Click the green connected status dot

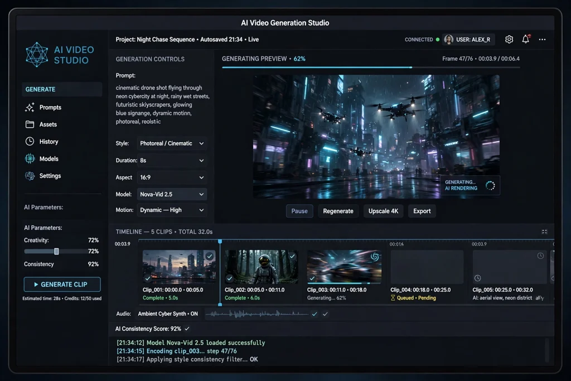[x=438, y=40]
